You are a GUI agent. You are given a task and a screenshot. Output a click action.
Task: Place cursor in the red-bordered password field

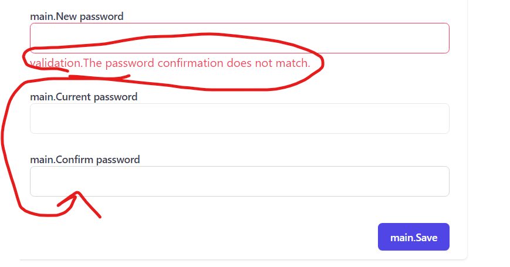239,38
